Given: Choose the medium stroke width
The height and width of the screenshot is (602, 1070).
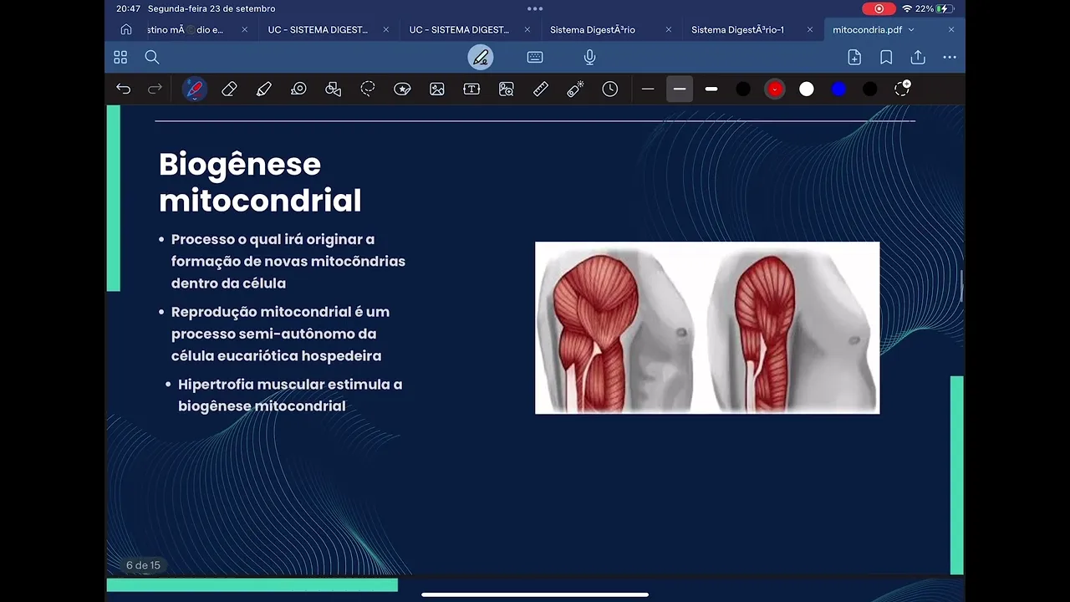Looking at the screenshot, I should point(680,89).
